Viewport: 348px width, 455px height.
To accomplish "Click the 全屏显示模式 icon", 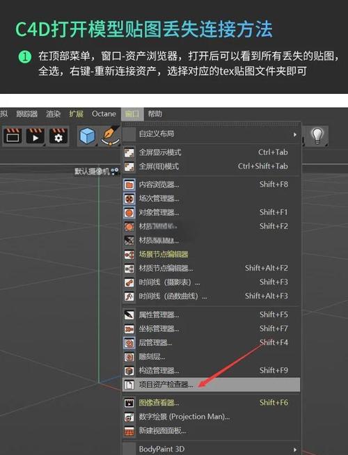I will (x=129, y=152).
